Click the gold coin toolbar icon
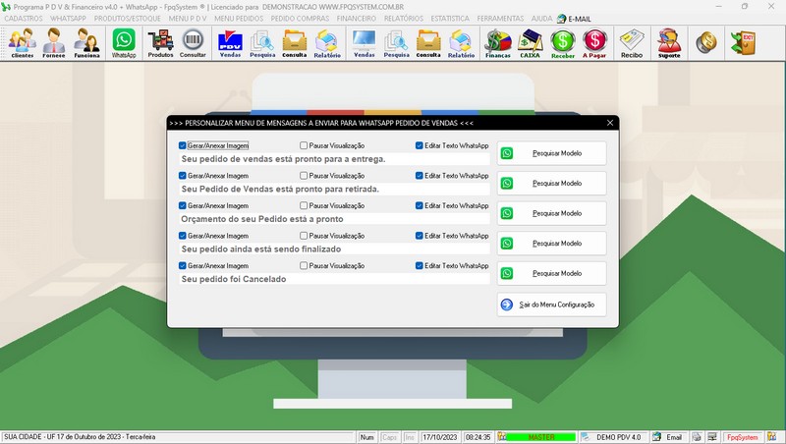 [705, 42]
